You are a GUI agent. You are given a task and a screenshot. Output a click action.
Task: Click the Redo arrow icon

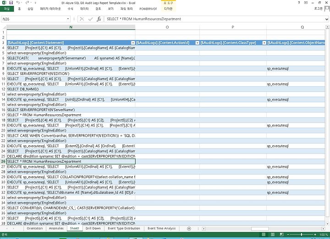click(27, 3)
